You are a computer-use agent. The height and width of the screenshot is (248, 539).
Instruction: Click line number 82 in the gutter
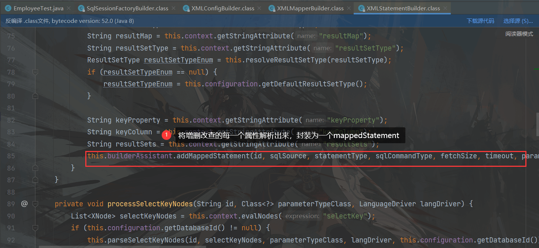coord(11,120)
